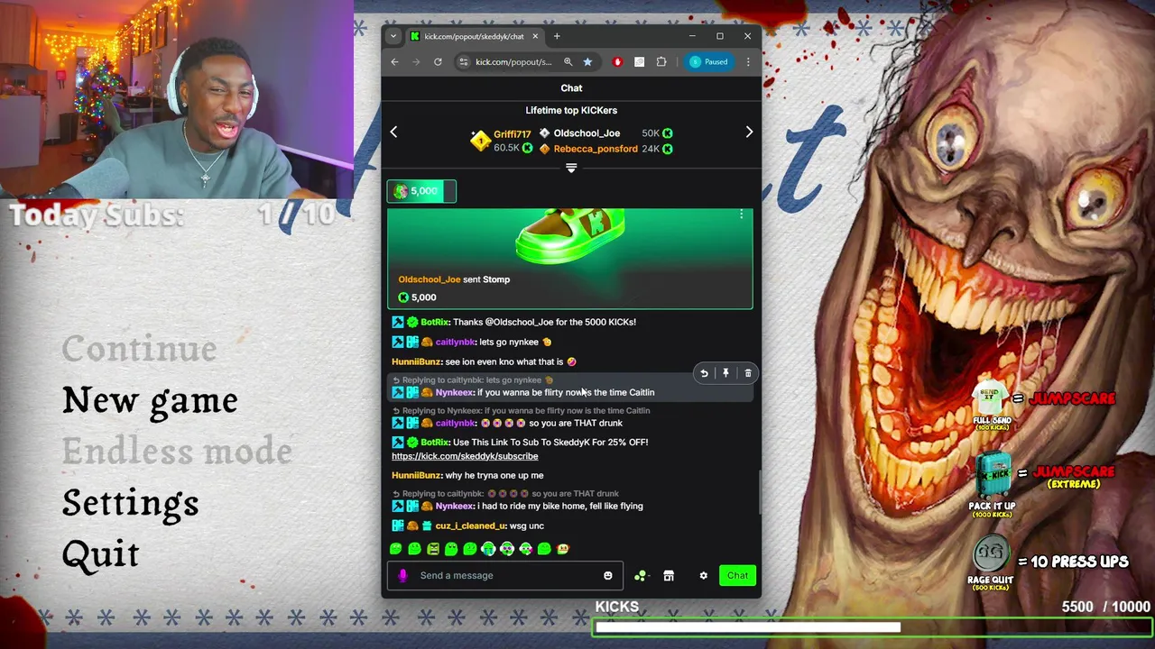Open the tab search dropdown chevron
This screenshot has height=649, width=1155.
[x=393, y=36]
